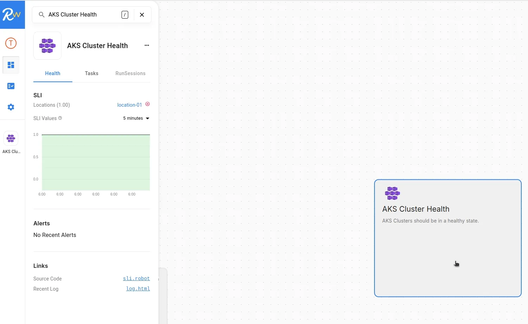This screenshot has width=528, height=324.
Task: Click the AKS Cluster Health workspace icon
Action: pos(47,45)
